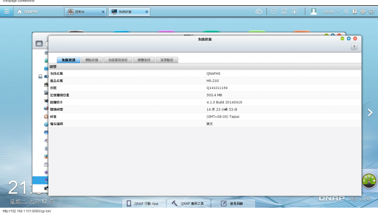Expand the admin account dropdown
This screenshot has height=213, width=378.
331,11
